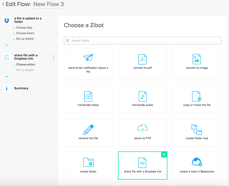Click the green checkmark on selected Dropbox link tile
229x186 pixels.
pyautogui.click(x=164, y=155)
